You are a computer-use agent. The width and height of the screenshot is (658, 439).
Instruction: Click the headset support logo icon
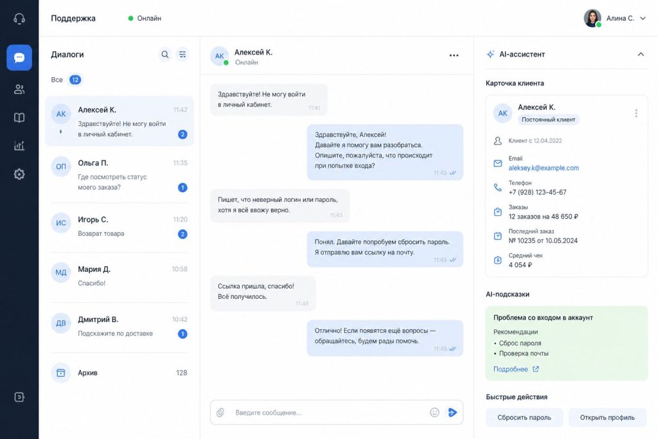click(19, 19)
